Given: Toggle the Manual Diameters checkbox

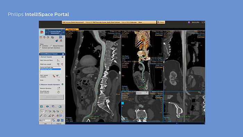Looking at the screenshot, I should coord(52,46).
